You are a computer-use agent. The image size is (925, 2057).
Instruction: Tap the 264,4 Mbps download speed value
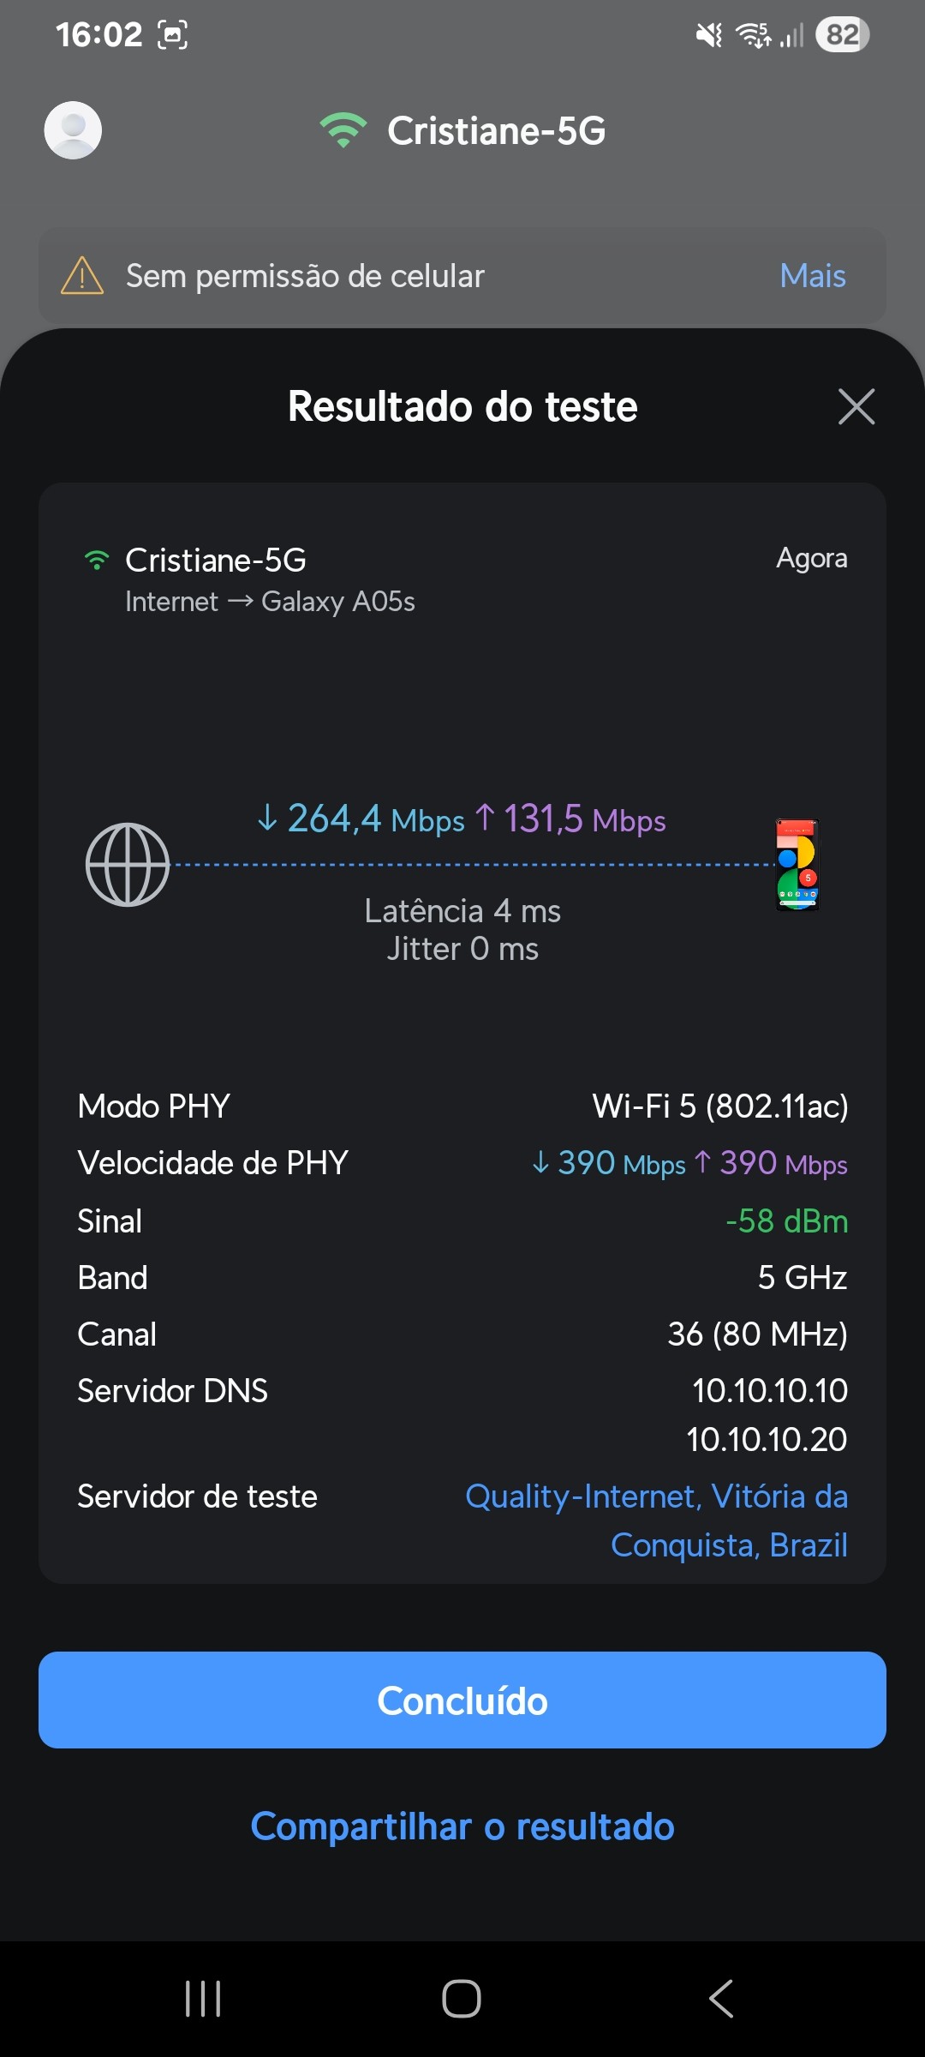pos(361,819)
